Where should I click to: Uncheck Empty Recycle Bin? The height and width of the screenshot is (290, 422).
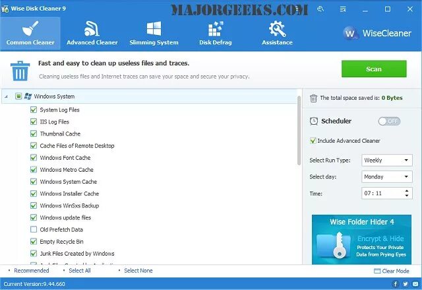[34, 241]
